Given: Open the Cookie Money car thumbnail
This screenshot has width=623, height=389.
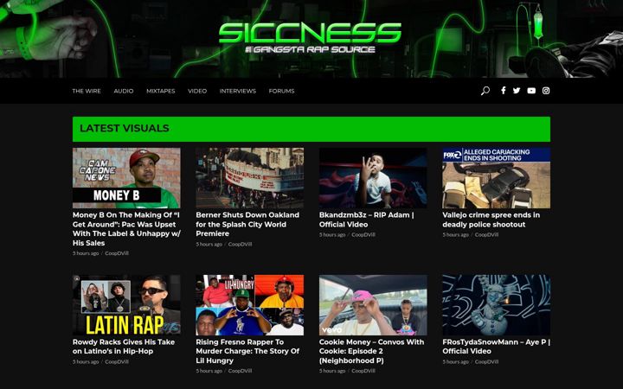Looking at the screenshot, I should 373,305.
